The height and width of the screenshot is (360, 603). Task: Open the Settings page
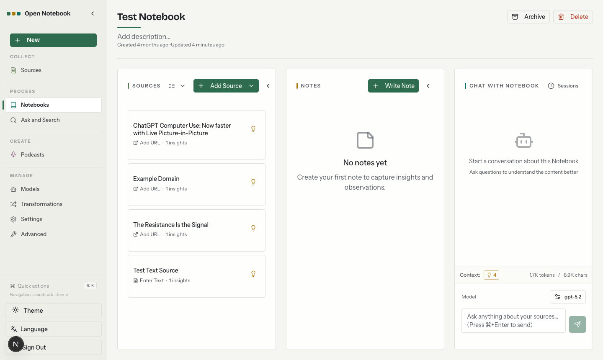pos(53,219)
